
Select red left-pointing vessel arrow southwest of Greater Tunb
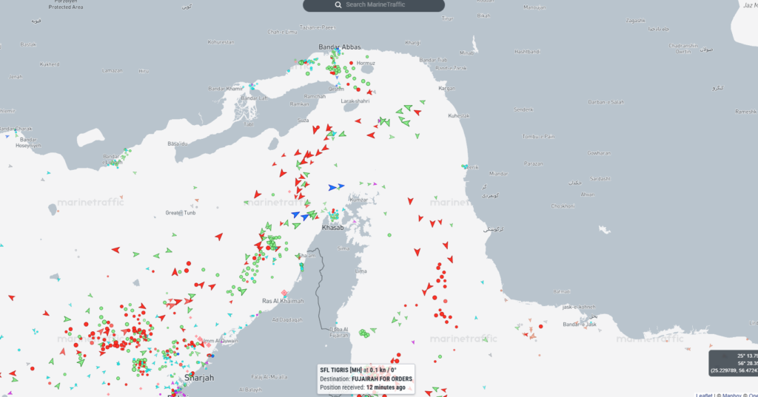click(x=115, y=250)
